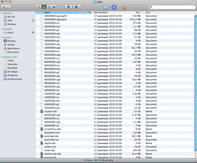Image resolution: width=197 pixels, height=163 pixels.
Task: Switch to Cover Flow view
Action: click(x=54, y=6)
